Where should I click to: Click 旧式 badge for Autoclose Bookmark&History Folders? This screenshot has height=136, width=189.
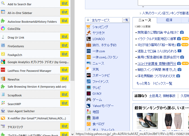coord(64,21)
